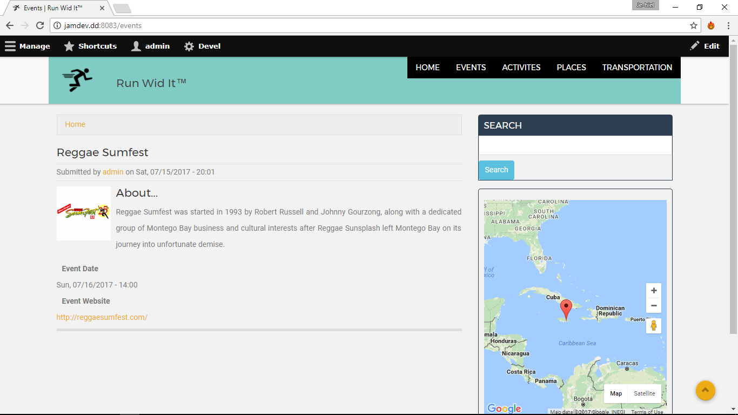738x415 pixels.
Task: Reload the page with refresh icon
Action: click(x=40, y=25)
